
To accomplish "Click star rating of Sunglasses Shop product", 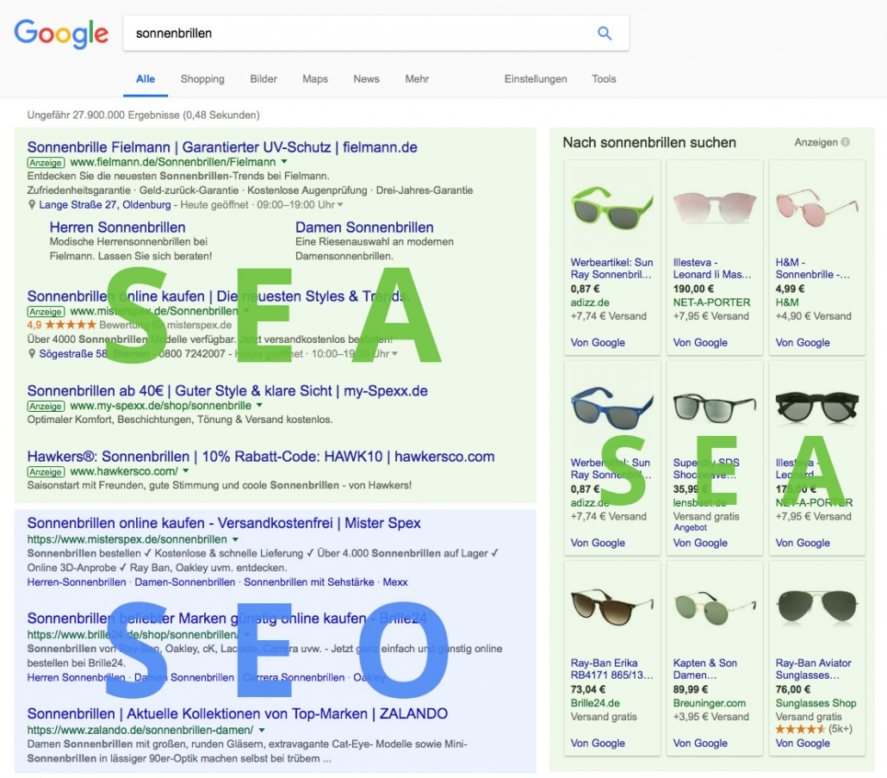I will 800,730.
